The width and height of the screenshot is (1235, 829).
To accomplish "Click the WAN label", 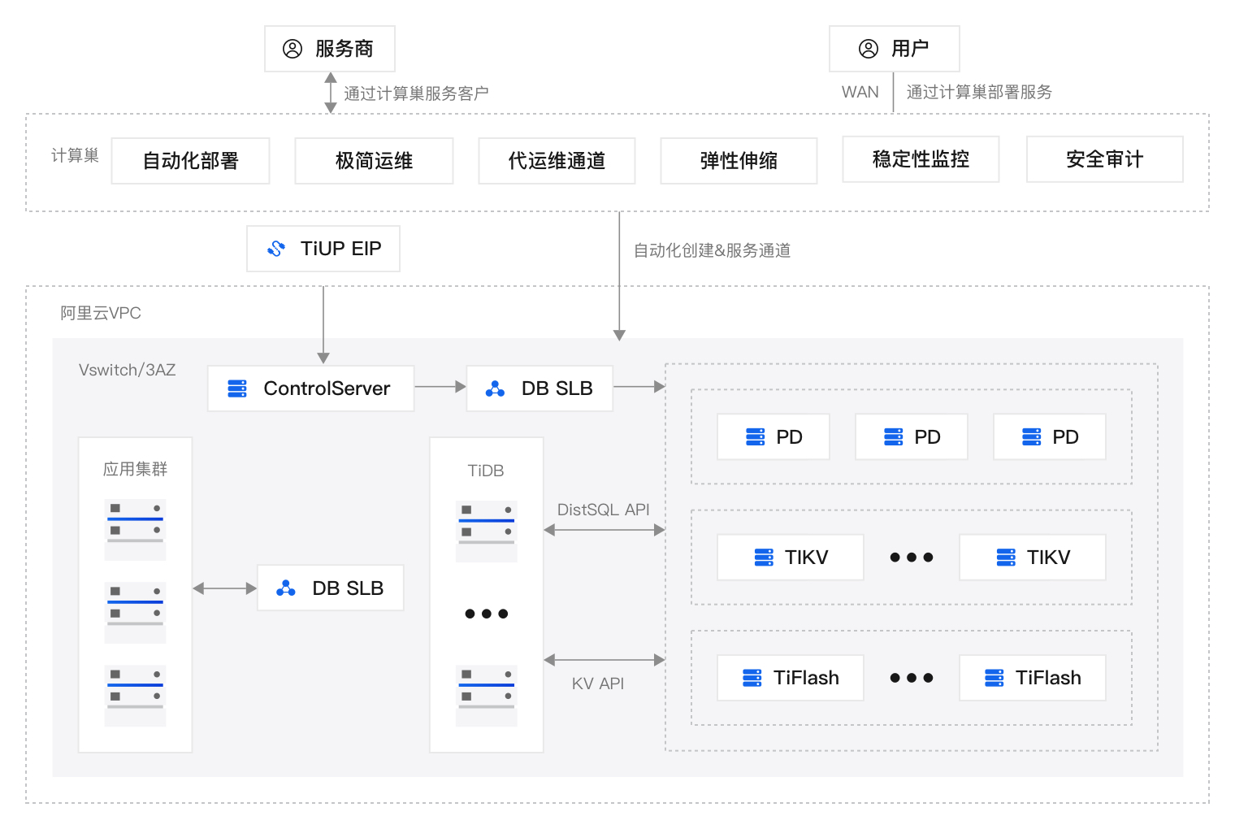I will point(860,92).
